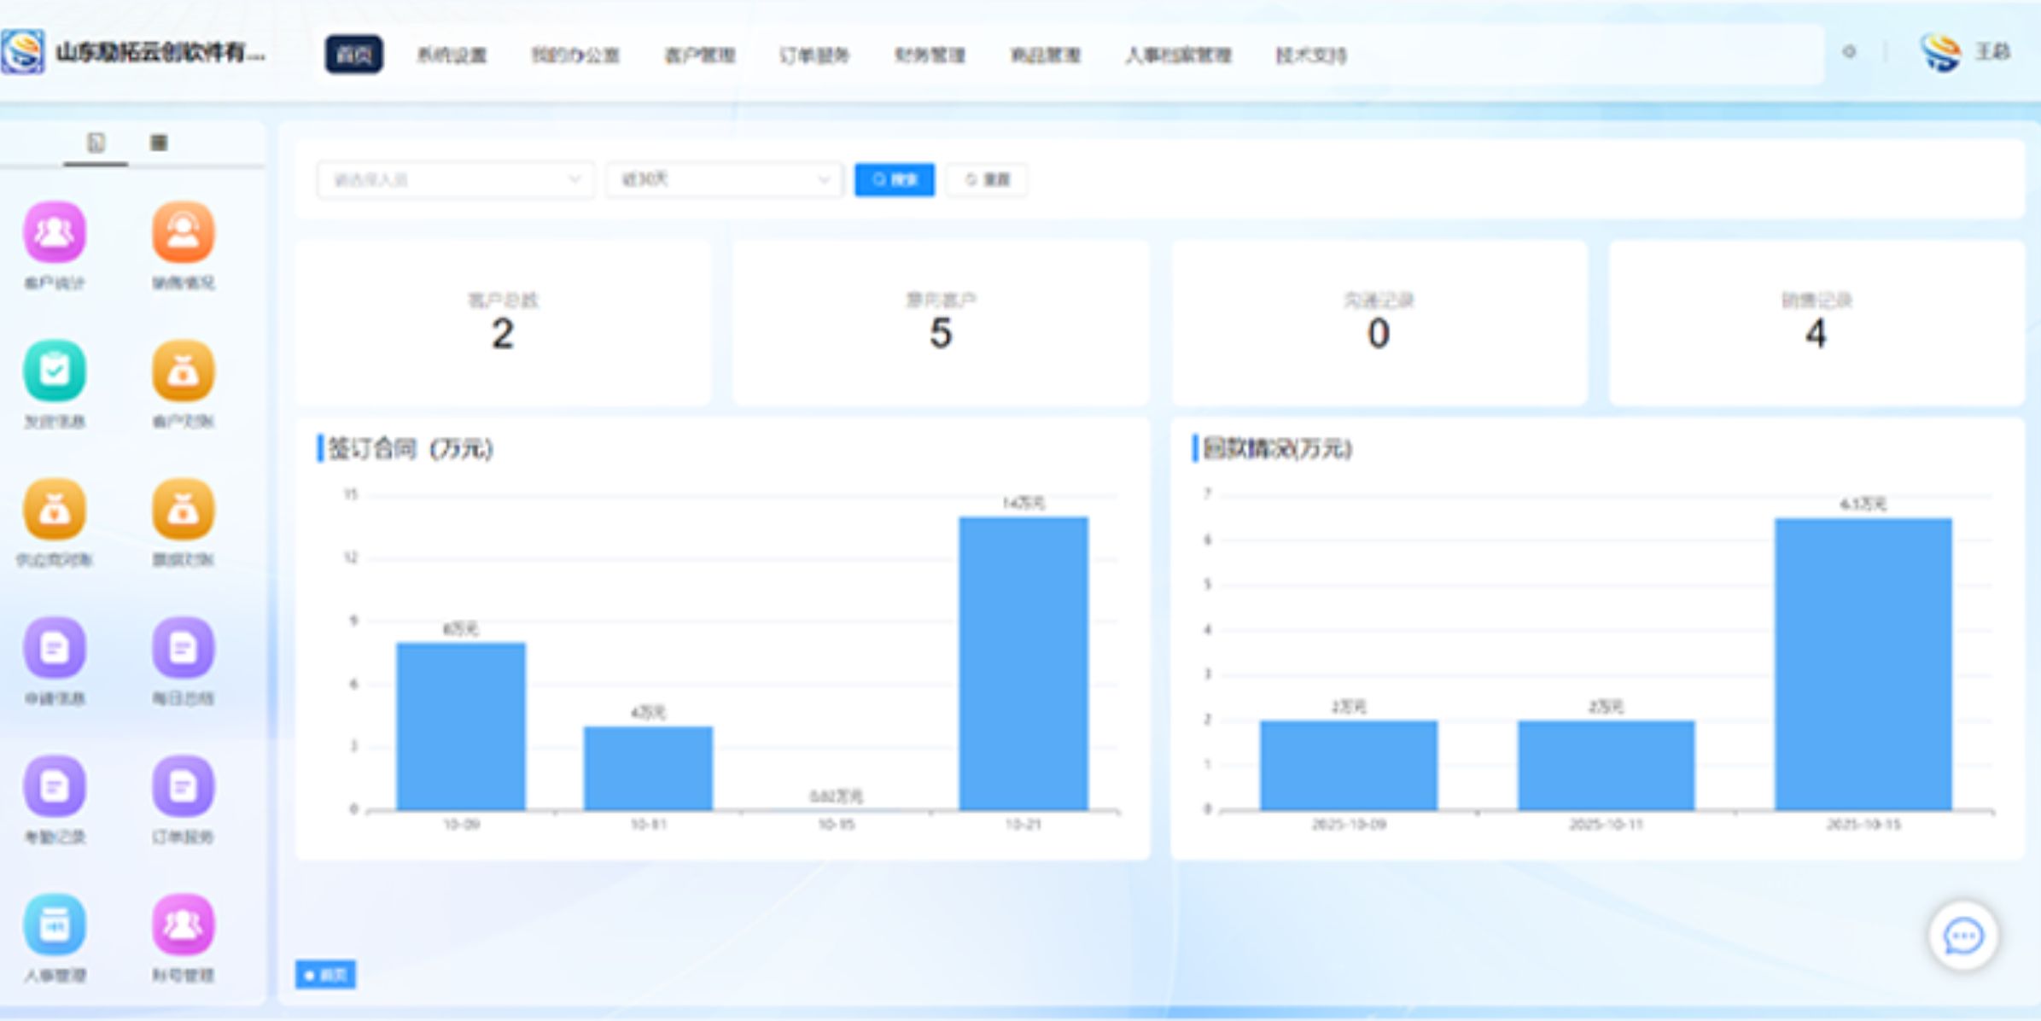Expand the salesperson selection dropdown
Screen dimensions: 2041x1021
click(455, 179)
